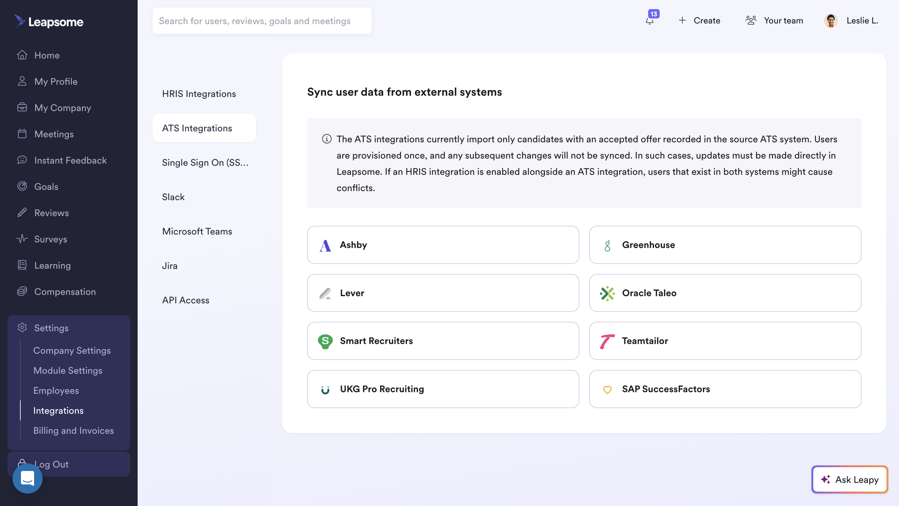The height and width of the screenshot is (506, 899).
Task: Open the API Access tab
Action: [204, 300]
